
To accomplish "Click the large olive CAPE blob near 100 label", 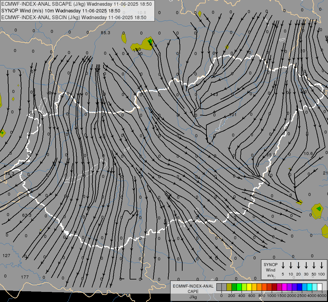I will [142, 44].
